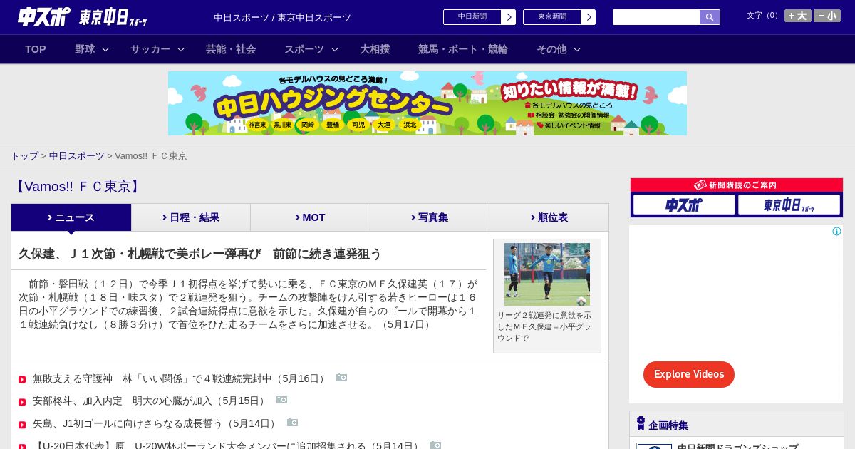Click the 中日スポーツ breadcrumb link

pos(77,156)
